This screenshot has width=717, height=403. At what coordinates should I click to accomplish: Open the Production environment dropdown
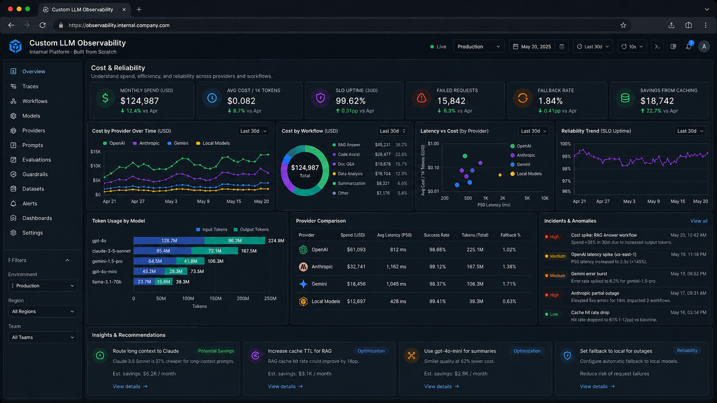coord(42,286)
